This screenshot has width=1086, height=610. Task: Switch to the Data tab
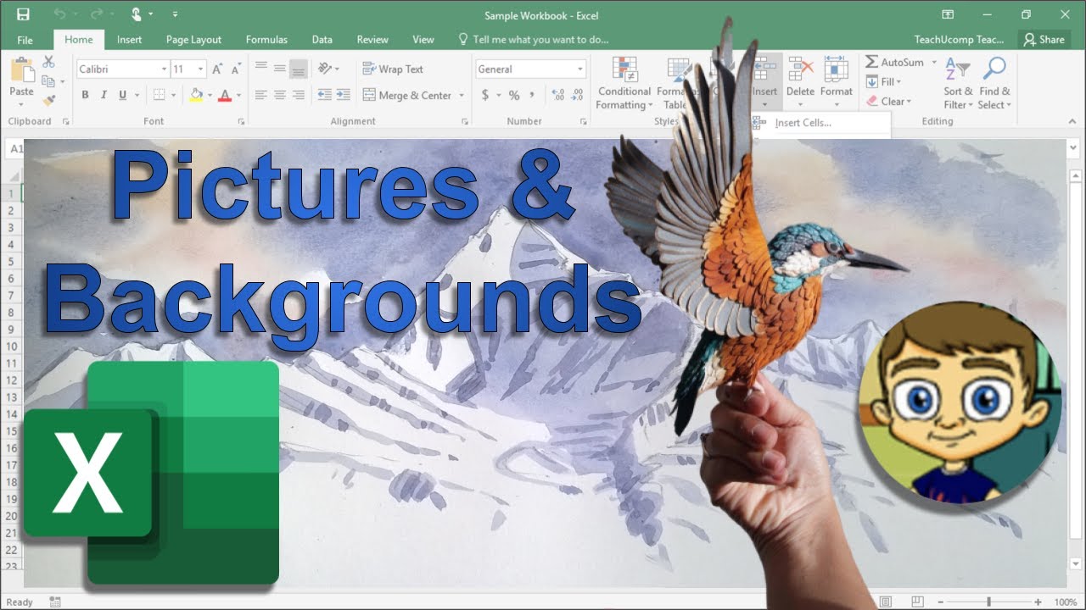(322, 40)
